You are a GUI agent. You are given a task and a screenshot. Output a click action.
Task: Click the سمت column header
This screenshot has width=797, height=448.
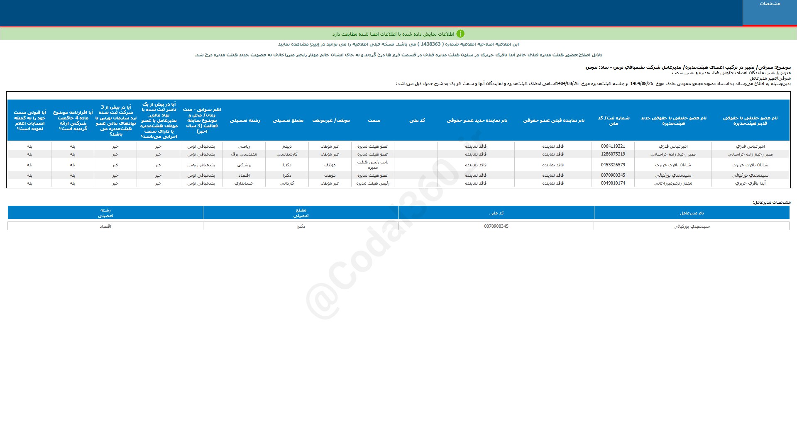(x=374, y=120)
